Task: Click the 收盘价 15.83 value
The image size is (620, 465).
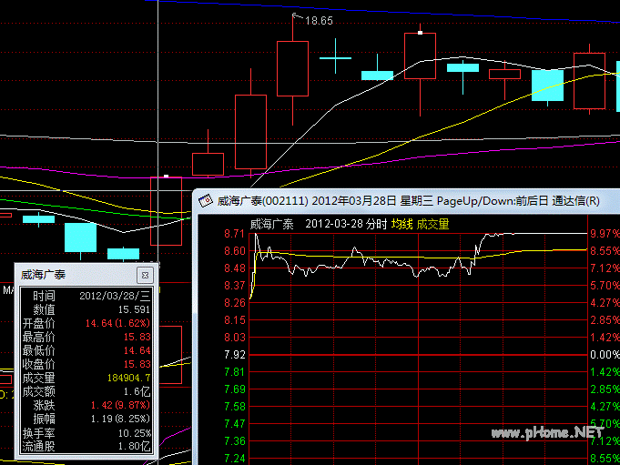Action: tap(137, 364)
